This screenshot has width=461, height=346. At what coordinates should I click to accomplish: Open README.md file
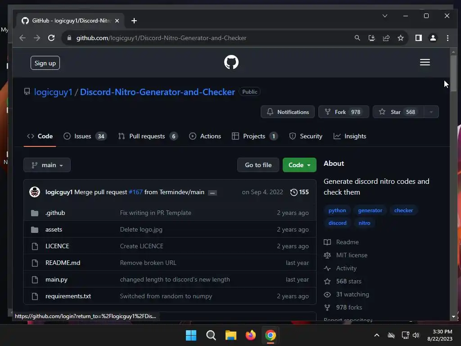(x=63, y=263)
